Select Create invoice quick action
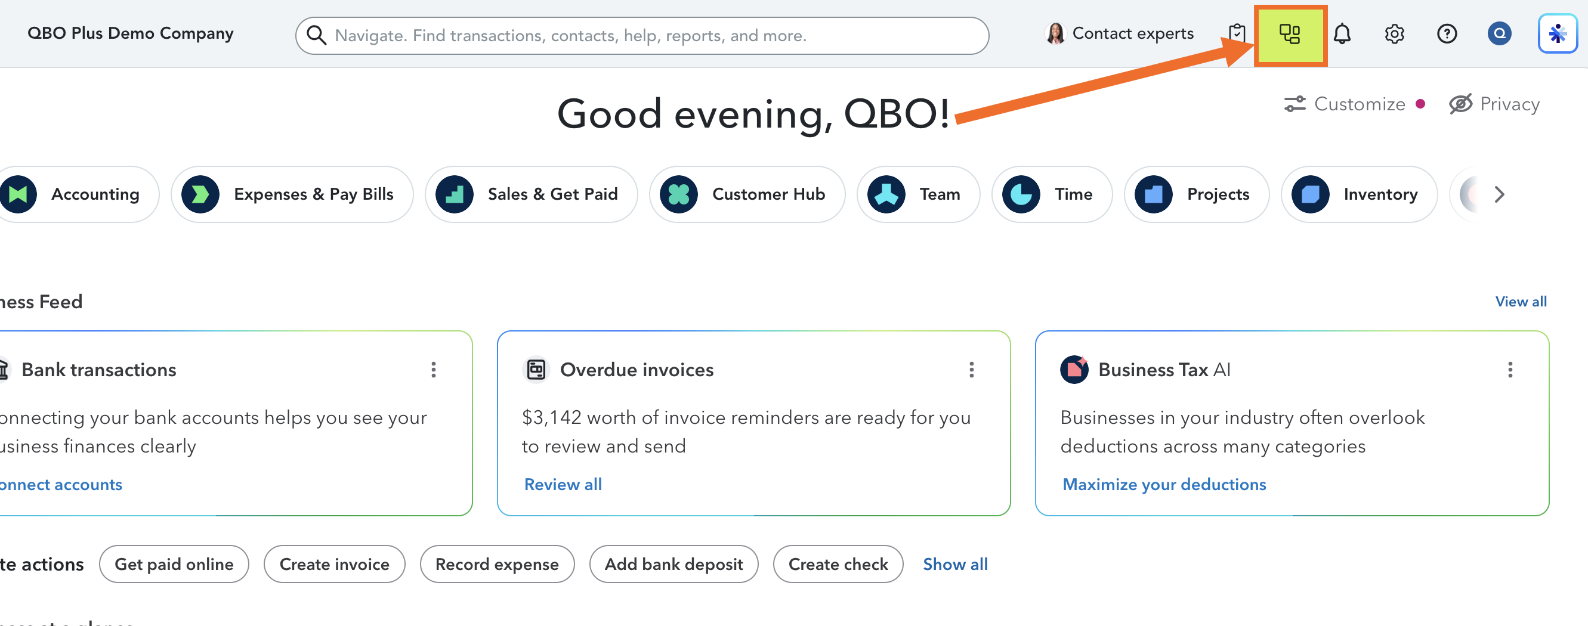 pyautogui.click(x=335, y=565)
